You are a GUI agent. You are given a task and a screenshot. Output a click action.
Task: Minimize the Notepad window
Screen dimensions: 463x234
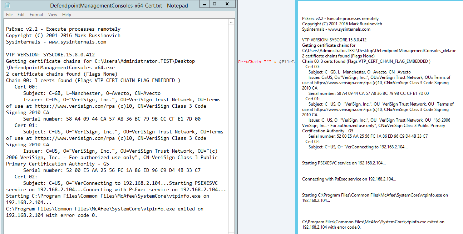pyautogui.click(x=204, y=4)
